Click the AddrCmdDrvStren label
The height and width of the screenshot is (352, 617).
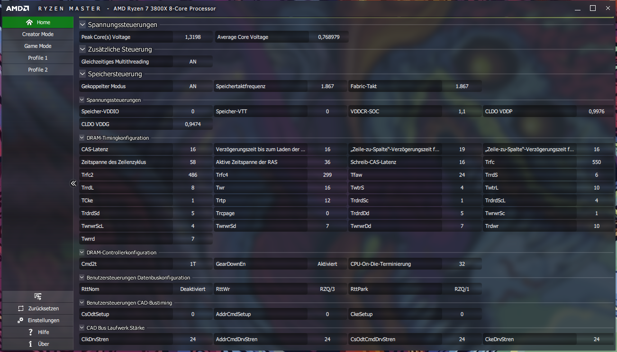point(237,339)
